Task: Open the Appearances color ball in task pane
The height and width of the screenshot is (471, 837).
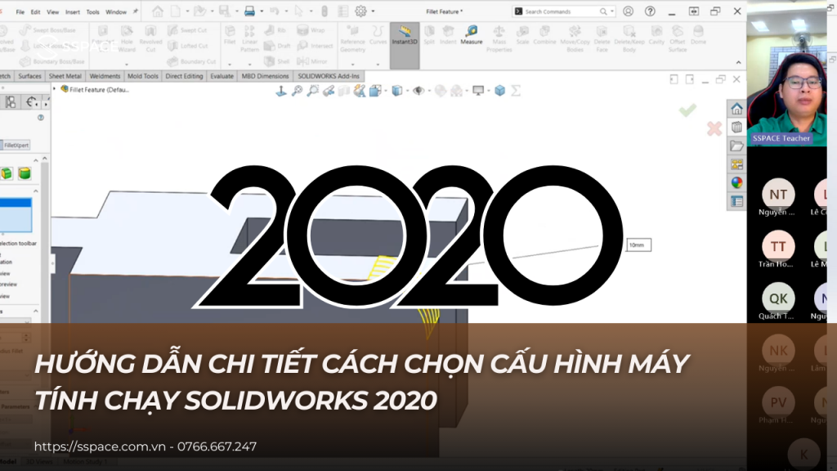Action: 736,182
